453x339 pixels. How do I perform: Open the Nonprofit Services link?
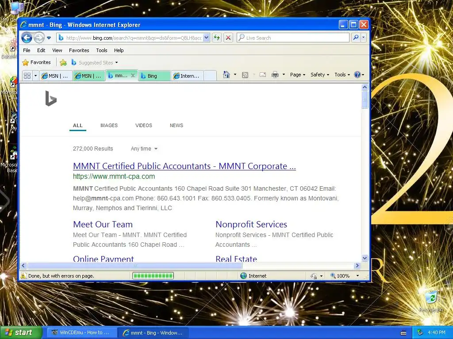[x=251, y=224]
